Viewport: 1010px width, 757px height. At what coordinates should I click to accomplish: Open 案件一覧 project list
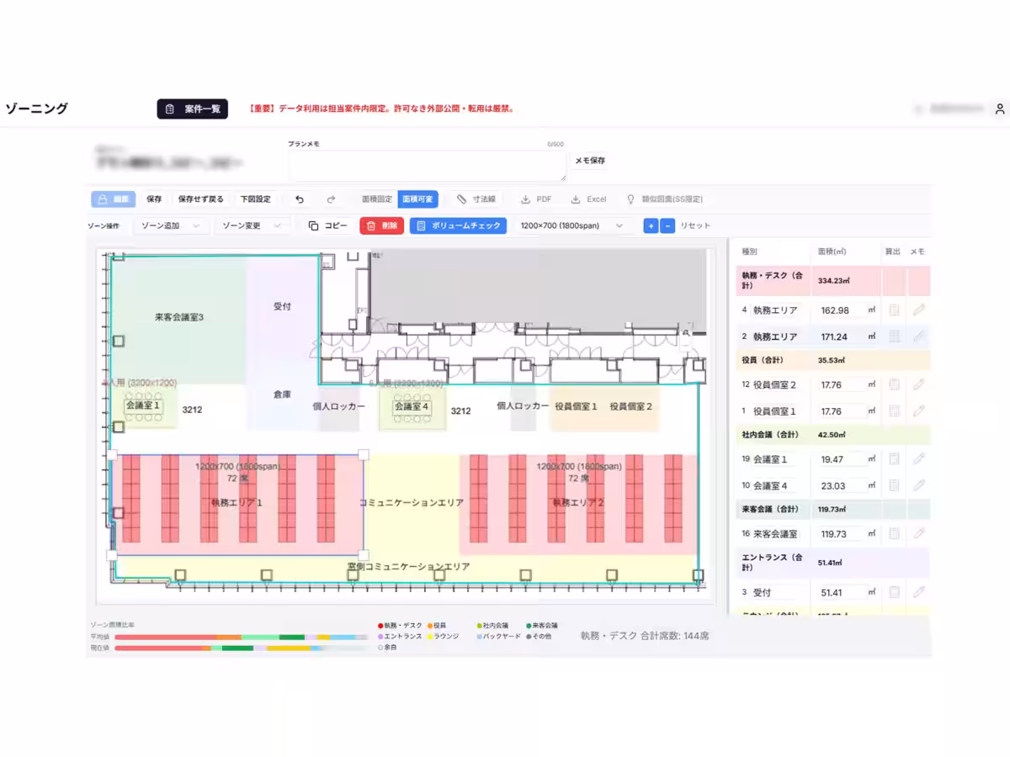coord(192,109)
